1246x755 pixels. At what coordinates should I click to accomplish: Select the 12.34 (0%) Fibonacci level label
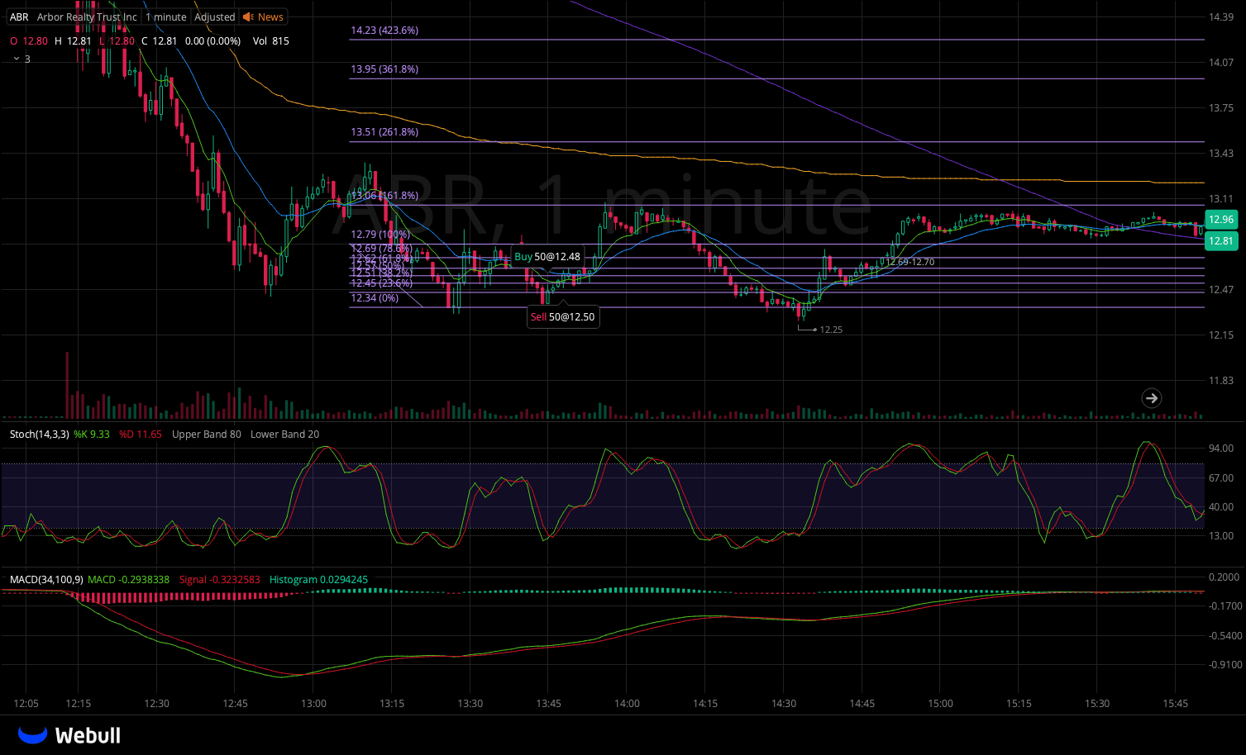[375, 297]
